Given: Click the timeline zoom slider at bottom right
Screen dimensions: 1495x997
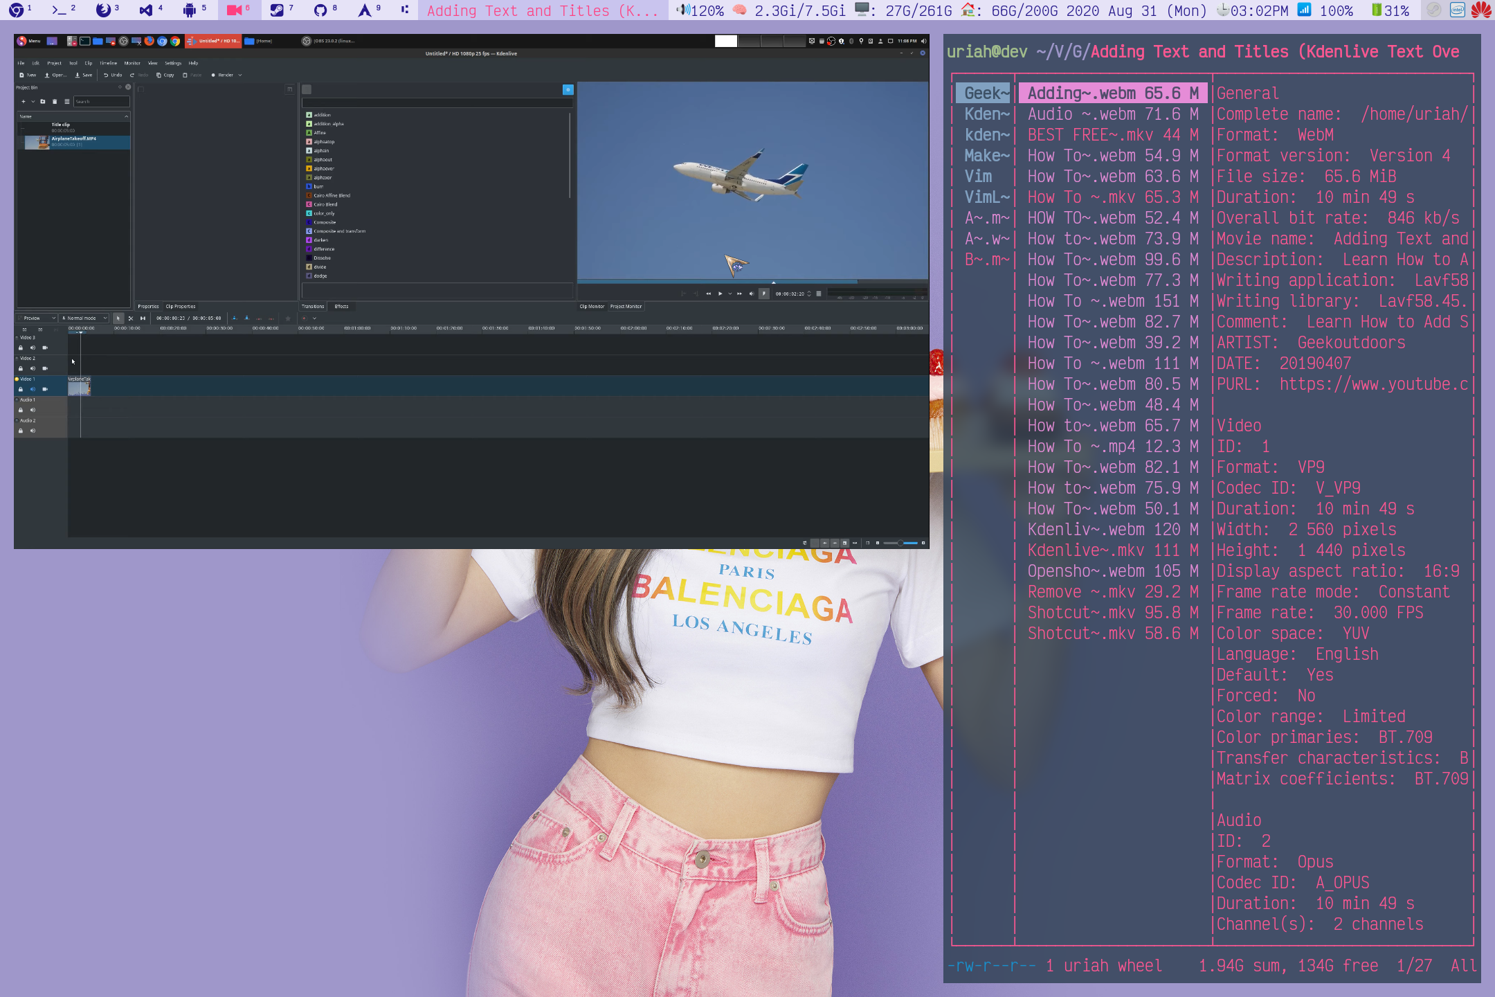Looking at the screenshot, I should click(x=900, y=543).
